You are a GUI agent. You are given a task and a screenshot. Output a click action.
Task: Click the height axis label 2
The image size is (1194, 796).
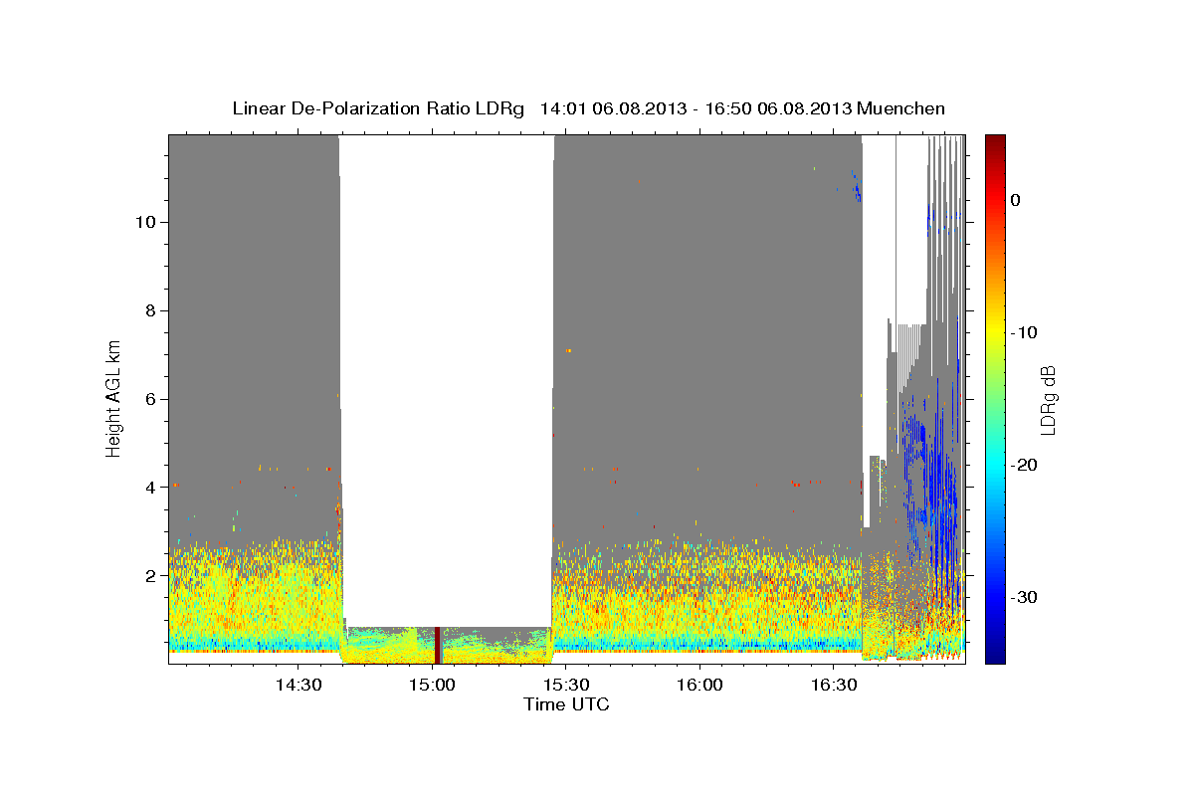[x=148, y=576]
